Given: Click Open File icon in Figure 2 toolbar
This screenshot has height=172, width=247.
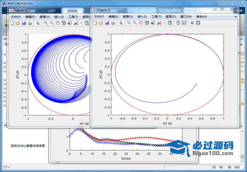Looking at the screenshot, I should (x=101, y=23).
